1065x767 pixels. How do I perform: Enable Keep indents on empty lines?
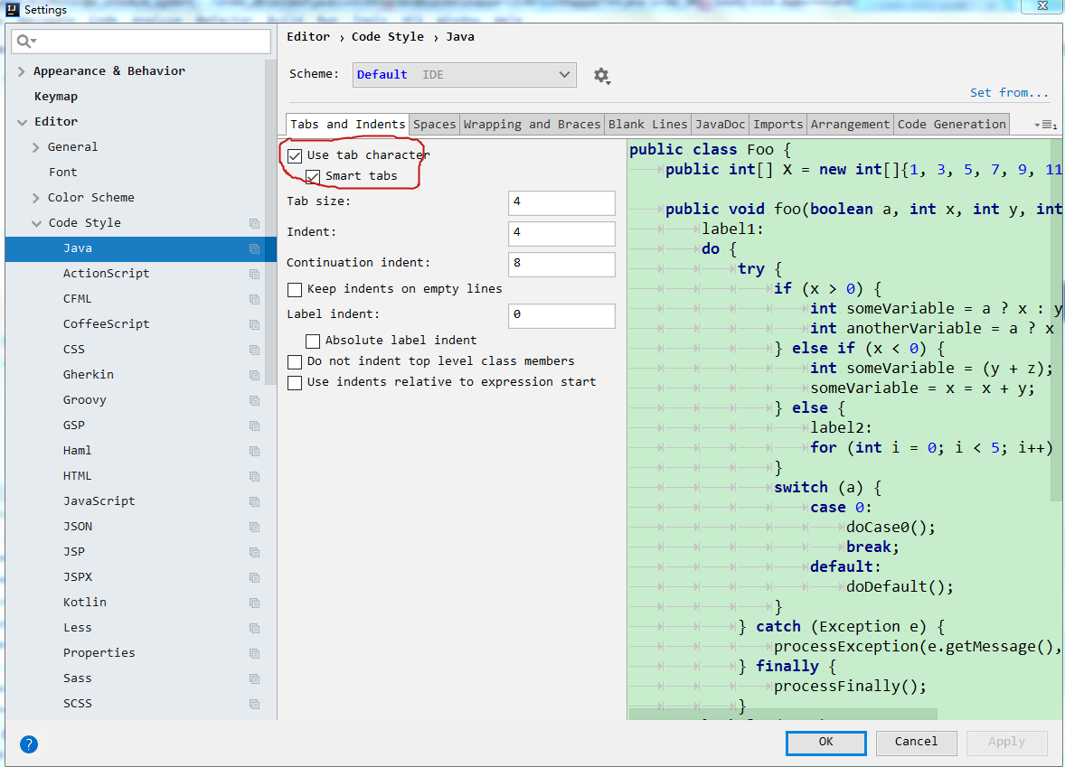click(294, 290)
